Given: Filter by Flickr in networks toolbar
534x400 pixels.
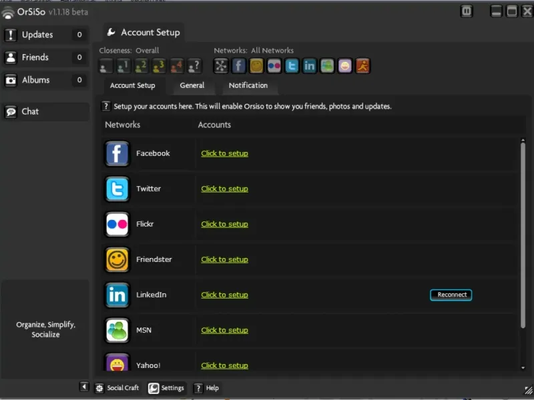Looking at the screenshot, I should pyautogui.click(x=274, y=66).
